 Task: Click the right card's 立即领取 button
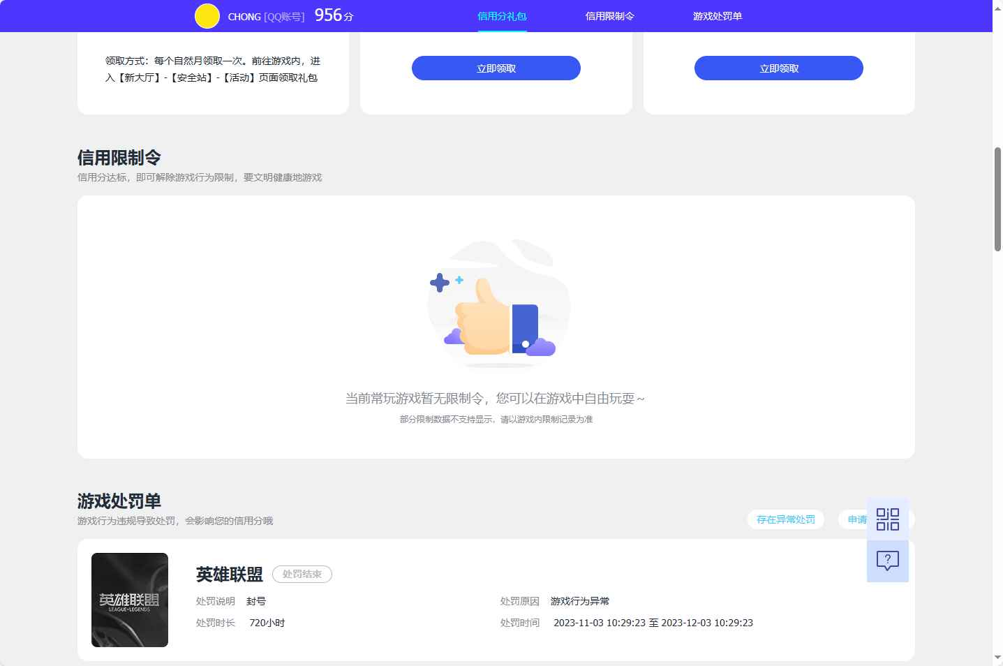(x=779, y=68)
